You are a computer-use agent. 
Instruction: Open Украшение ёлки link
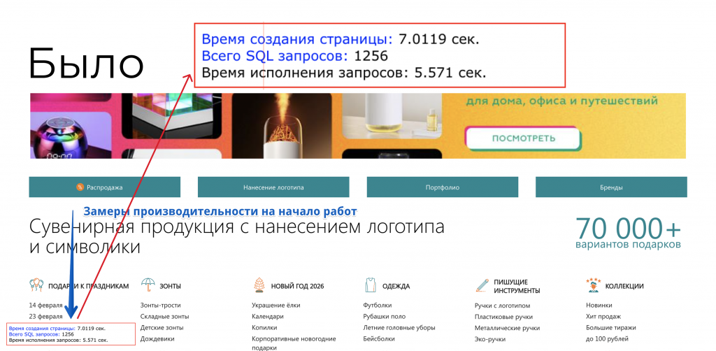[x=276, y=305]
